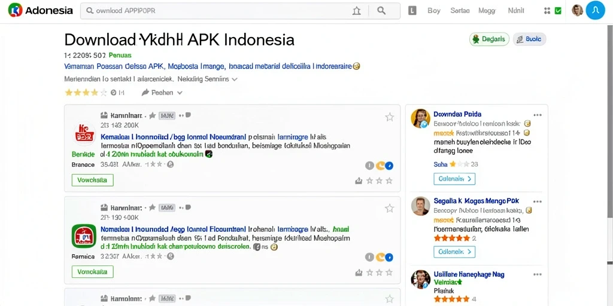Open the 'Nomadoal I Inounoded' result link
Viewport: 613px width, 306px height.
click(173, 229)
